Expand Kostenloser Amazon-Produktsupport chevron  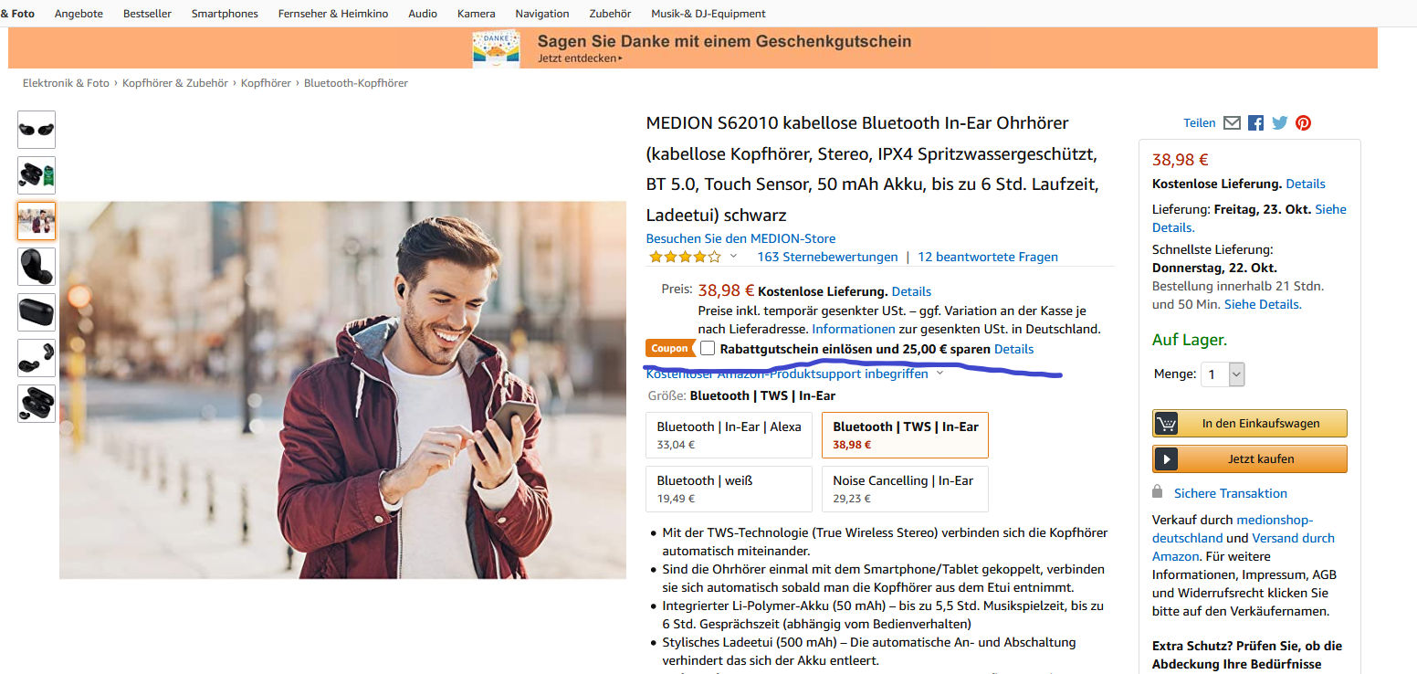tap(939, 374)
